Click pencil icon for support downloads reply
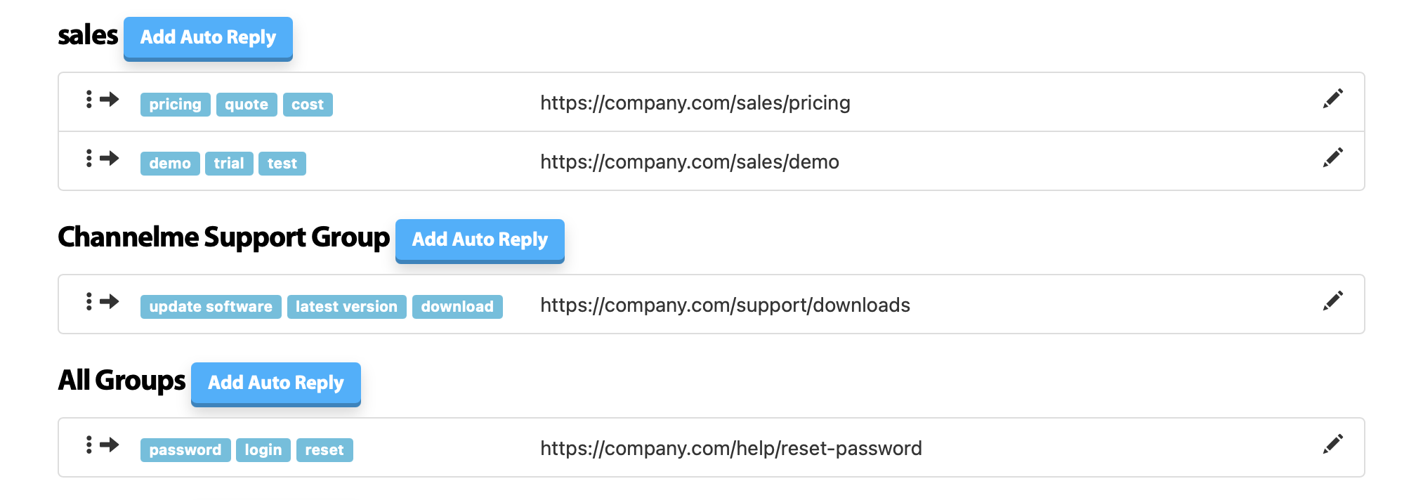 (x=1332, y=301)
